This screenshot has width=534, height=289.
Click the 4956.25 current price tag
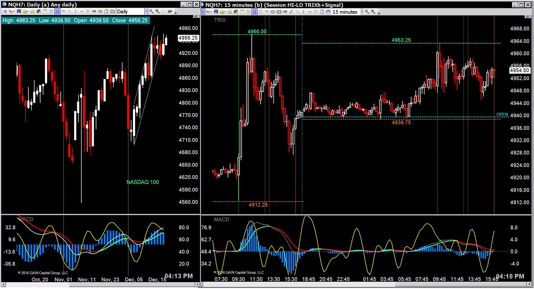pyautogui.click(x=188, y=37)
